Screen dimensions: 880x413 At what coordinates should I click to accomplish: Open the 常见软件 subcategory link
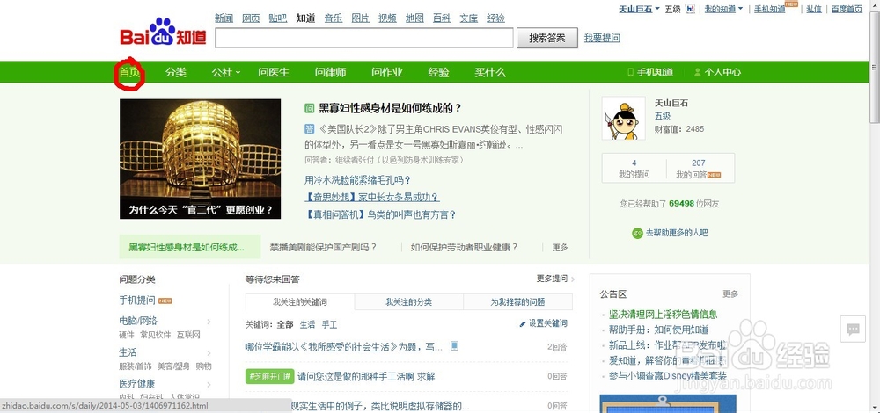click(156, 335)
